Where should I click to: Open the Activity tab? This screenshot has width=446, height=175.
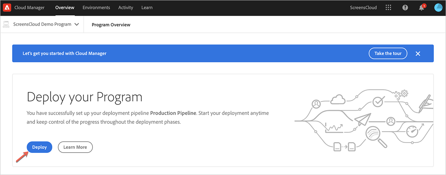(125, 7)
